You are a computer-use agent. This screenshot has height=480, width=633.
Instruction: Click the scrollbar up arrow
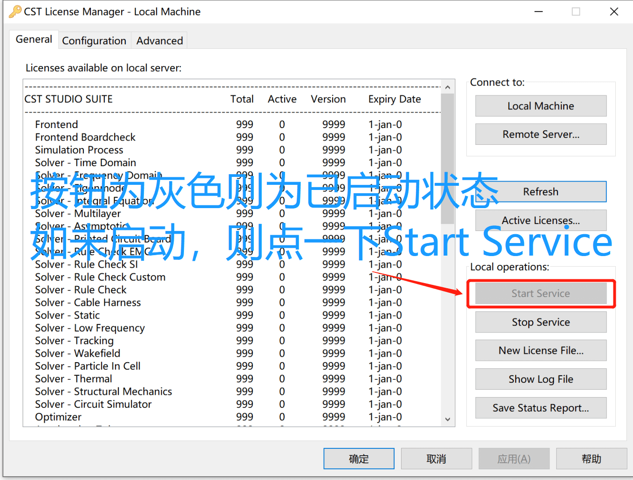click(447, 87)
